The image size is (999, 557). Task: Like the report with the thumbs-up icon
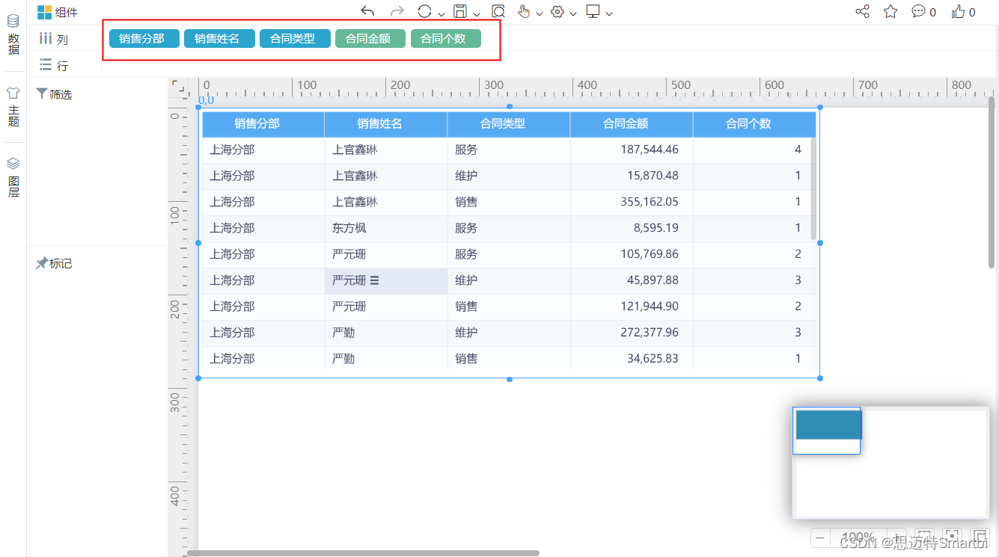click(x=959, y=11)
